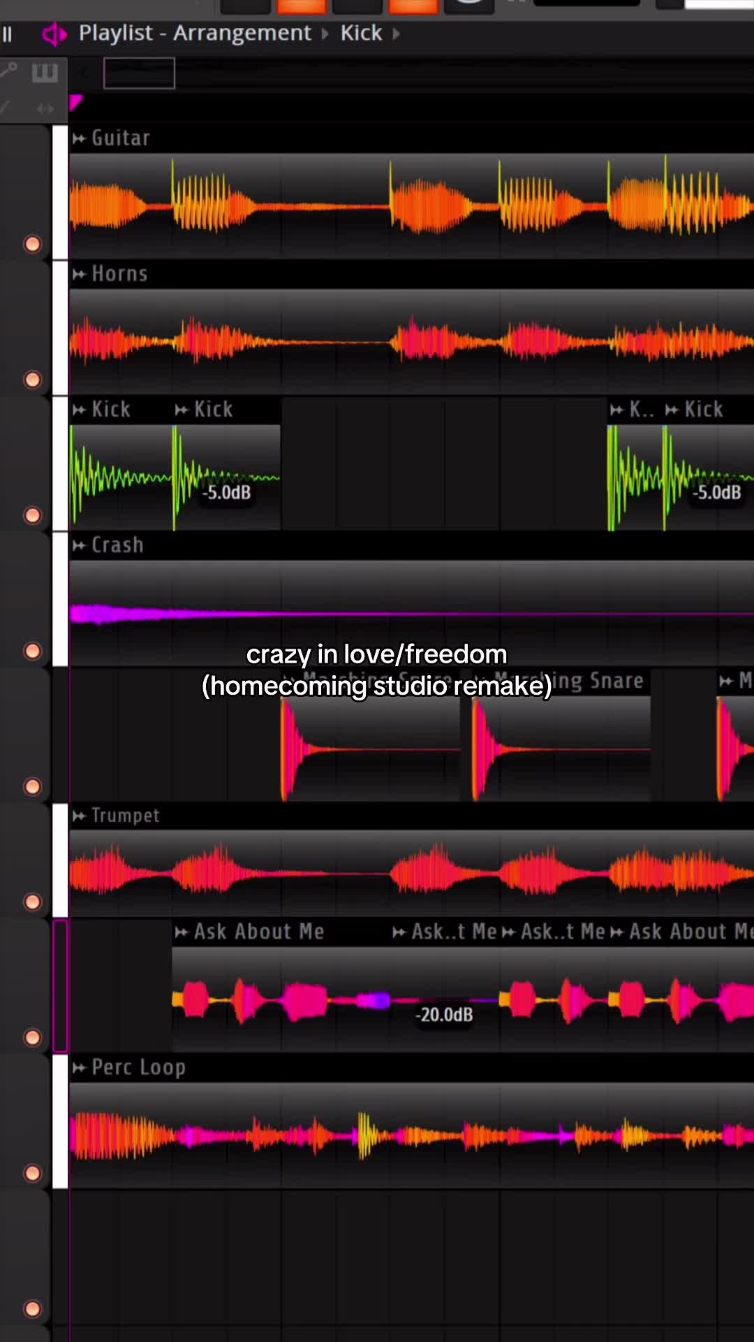Open the rightmost Ask About Me clip icon
Screen dimensions: 754x1342
click(x=616, y=932)
